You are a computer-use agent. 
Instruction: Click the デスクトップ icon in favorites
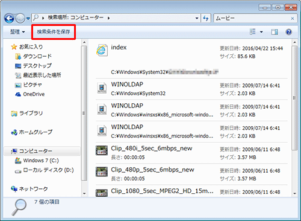coord(18,66)
